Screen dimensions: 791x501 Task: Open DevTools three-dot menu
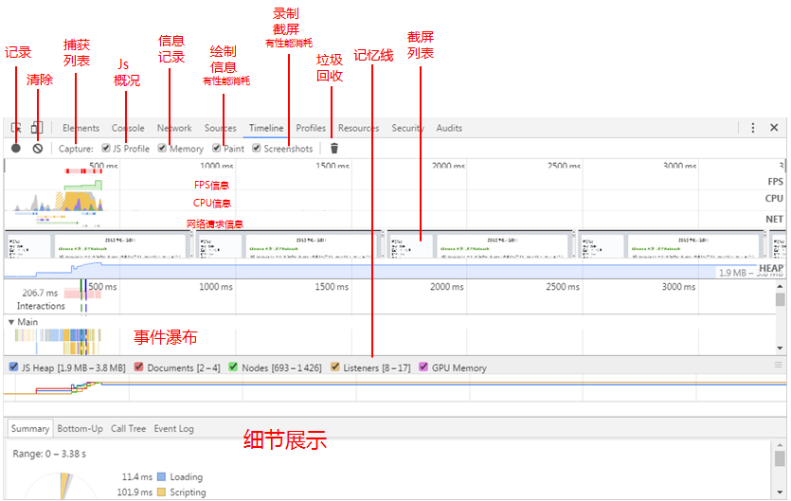[x=753, y=128]
